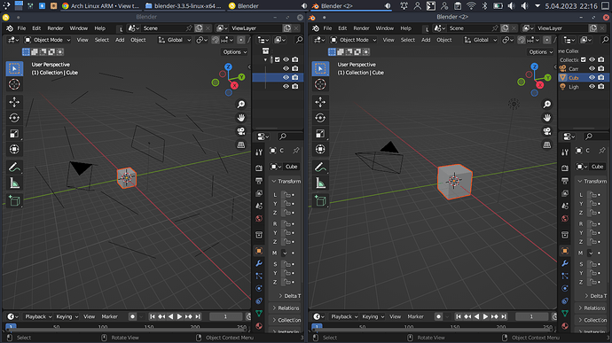Collapse Transform panel in left Blender properties

click(286, 182)
